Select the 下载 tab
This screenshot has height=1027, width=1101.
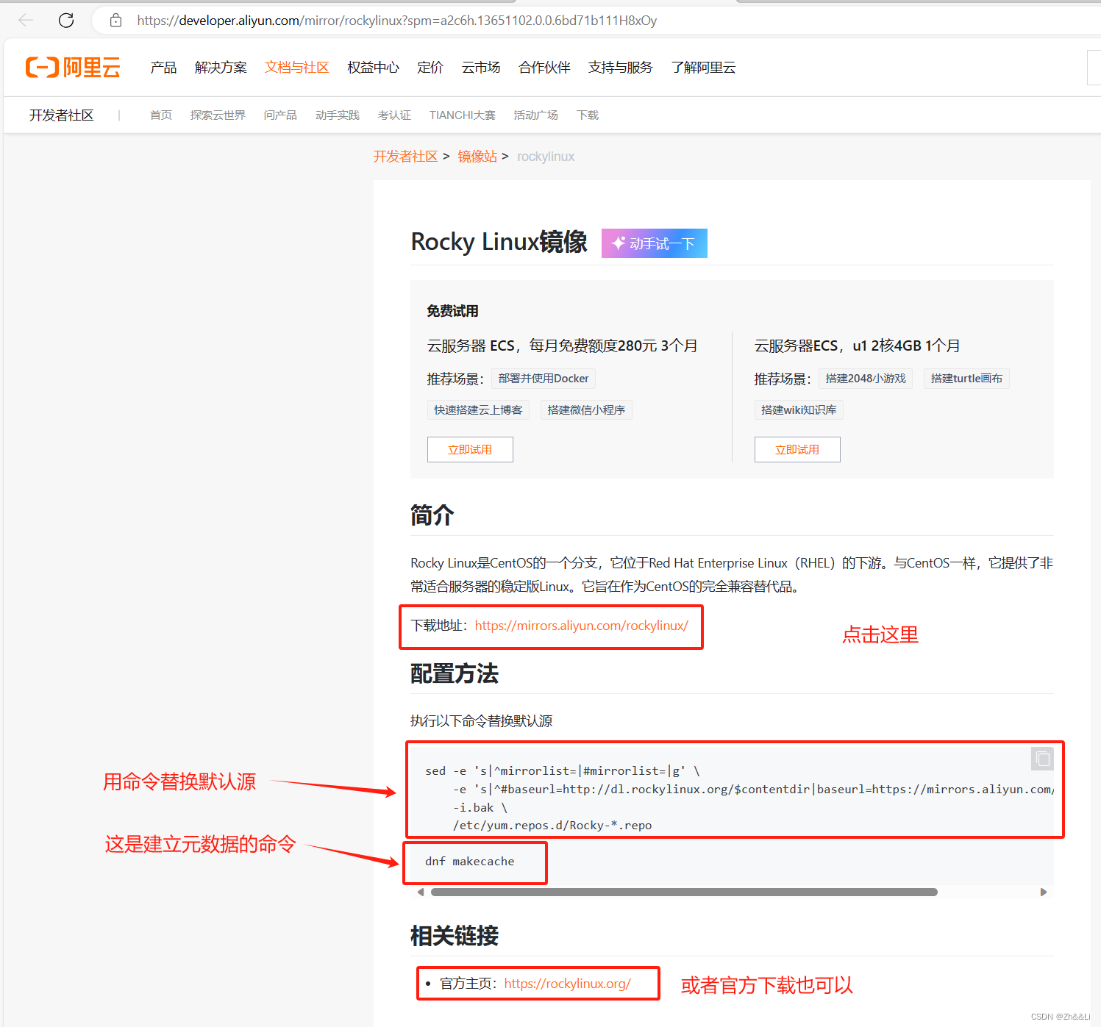[588, 115]
